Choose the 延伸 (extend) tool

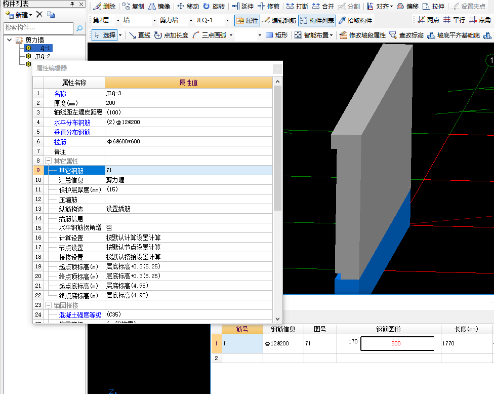(242, 6)
